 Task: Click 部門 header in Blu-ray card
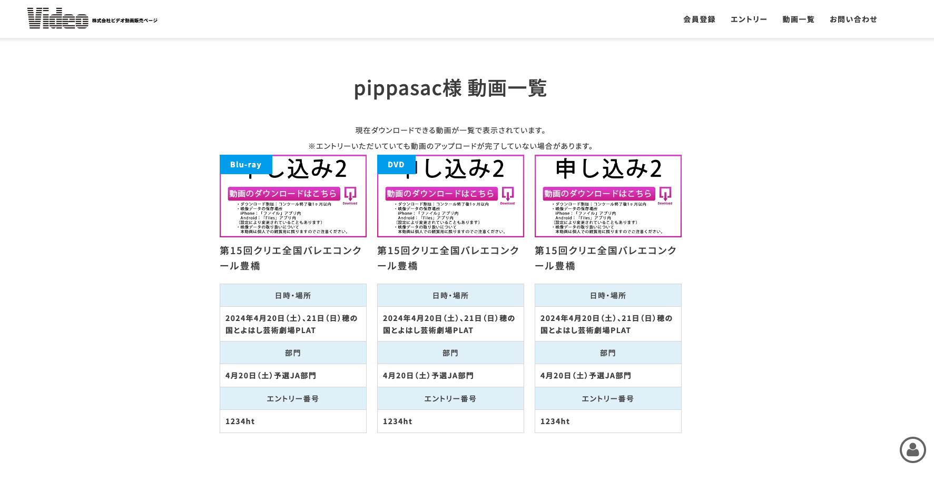click(293, 353)
